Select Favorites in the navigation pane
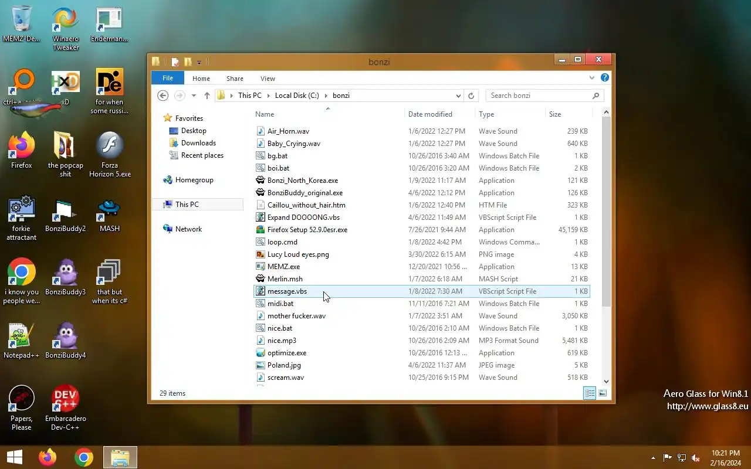The image size is (751, 469). click(x=189, y=118)
